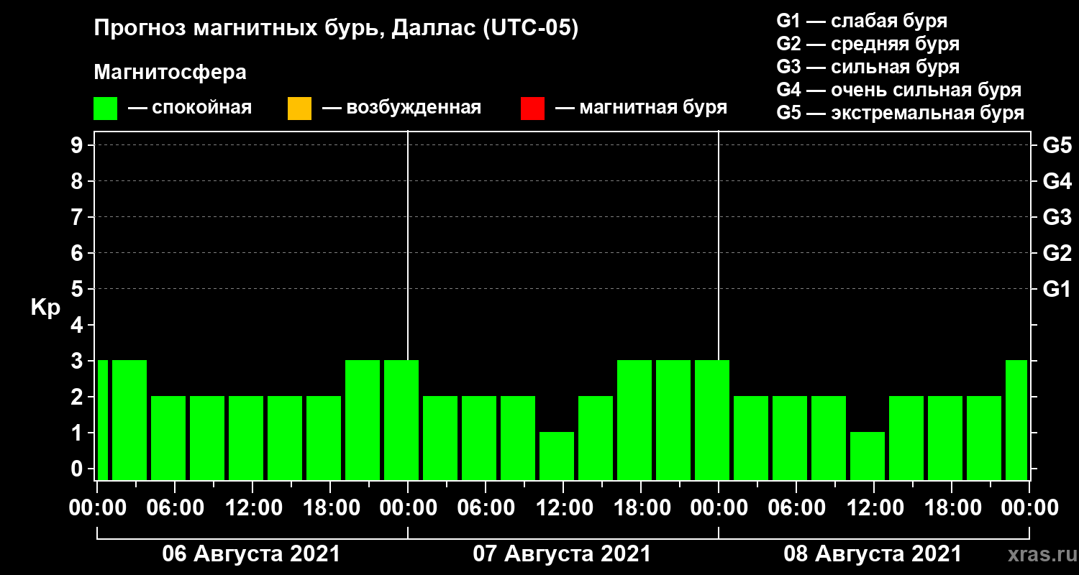Screen dimensions: 1079x575
Task: Click the '06 Августа 2021' date label
Action: point(251,554)
